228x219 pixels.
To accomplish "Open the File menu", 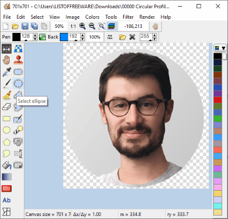I will point(7,17).
